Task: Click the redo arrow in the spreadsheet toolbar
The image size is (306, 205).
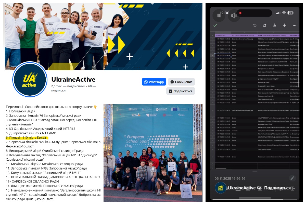Action: 264,25
